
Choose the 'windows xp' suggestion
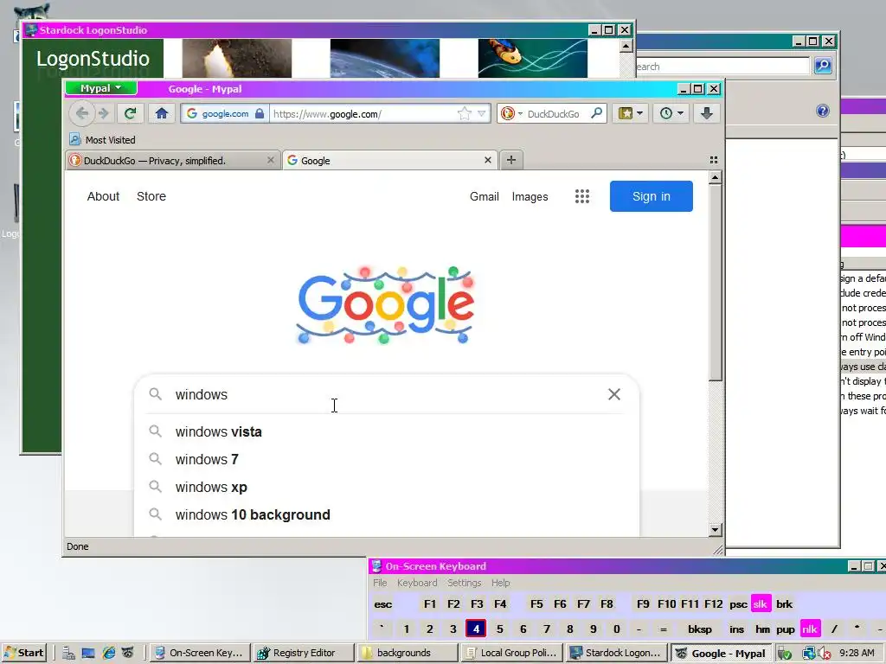point(388,488)
